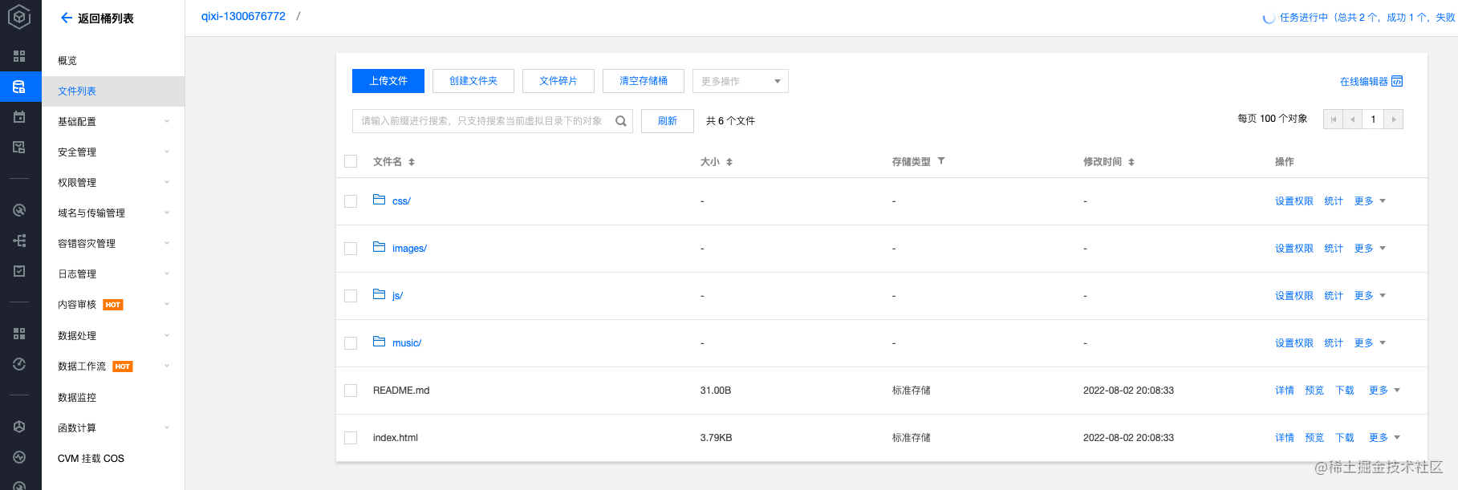Click the page number 1 box
Image resolution: width=1458 pixels, height=490 pixels.
tap(1373, 119)
